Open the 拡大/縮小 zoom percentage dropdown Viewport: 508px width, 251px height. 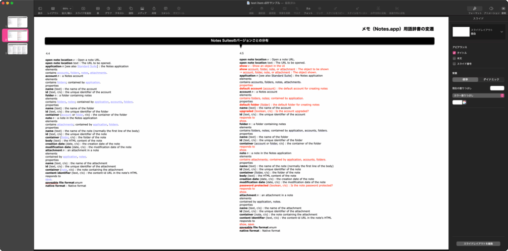point(66,9)
